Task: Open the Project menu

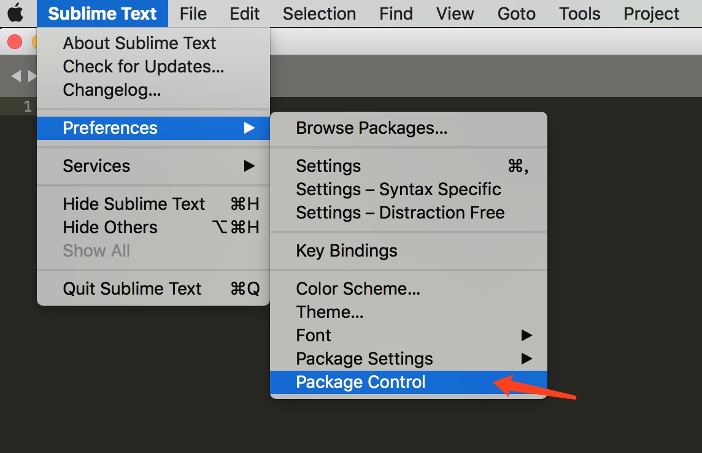Action: (x=652, y=14)
